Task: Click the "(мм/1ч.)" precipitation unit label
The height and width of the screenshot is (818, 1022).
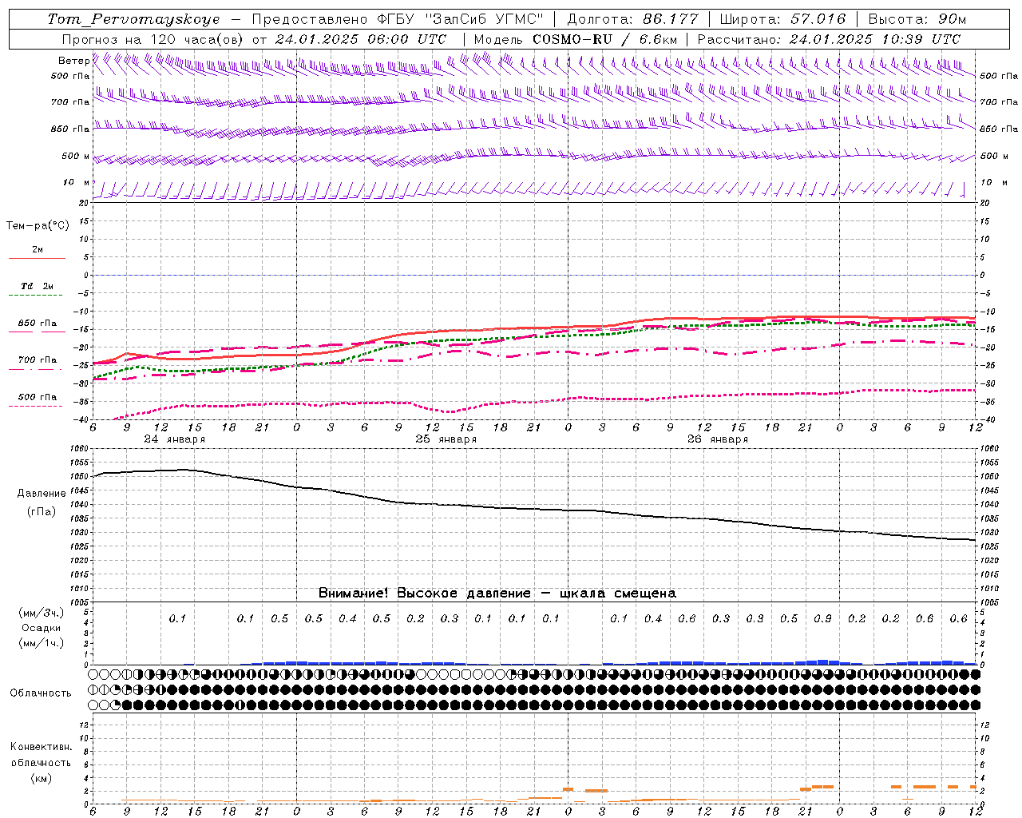Action: [x=42, y=643]
